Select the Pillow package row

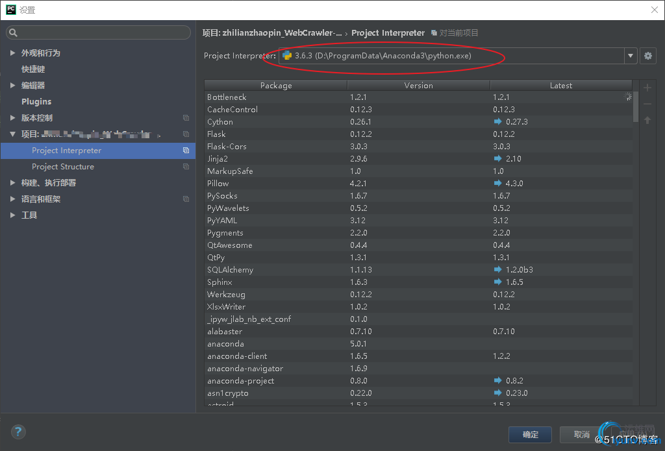[x=418, y=183]
